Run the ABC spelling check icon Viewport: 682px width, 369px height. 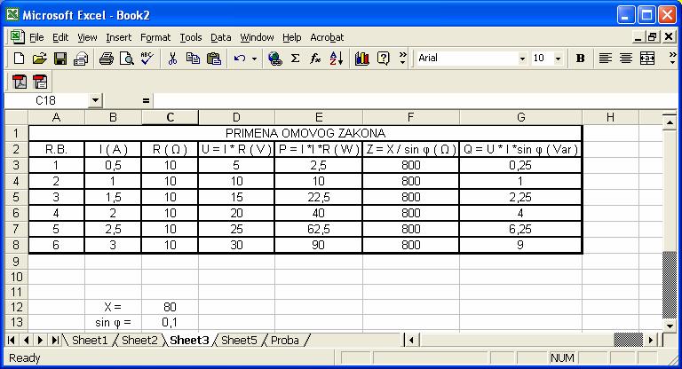[x=147, y=59]
